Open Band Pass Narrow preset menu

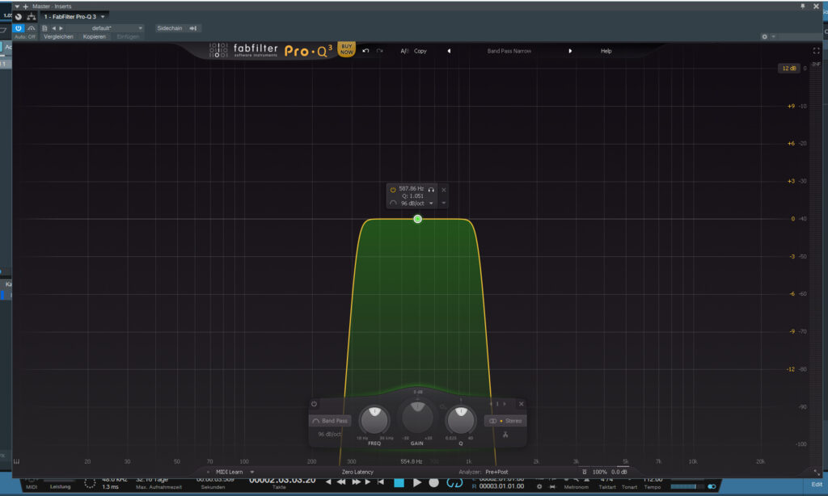(x=509, y=51)
